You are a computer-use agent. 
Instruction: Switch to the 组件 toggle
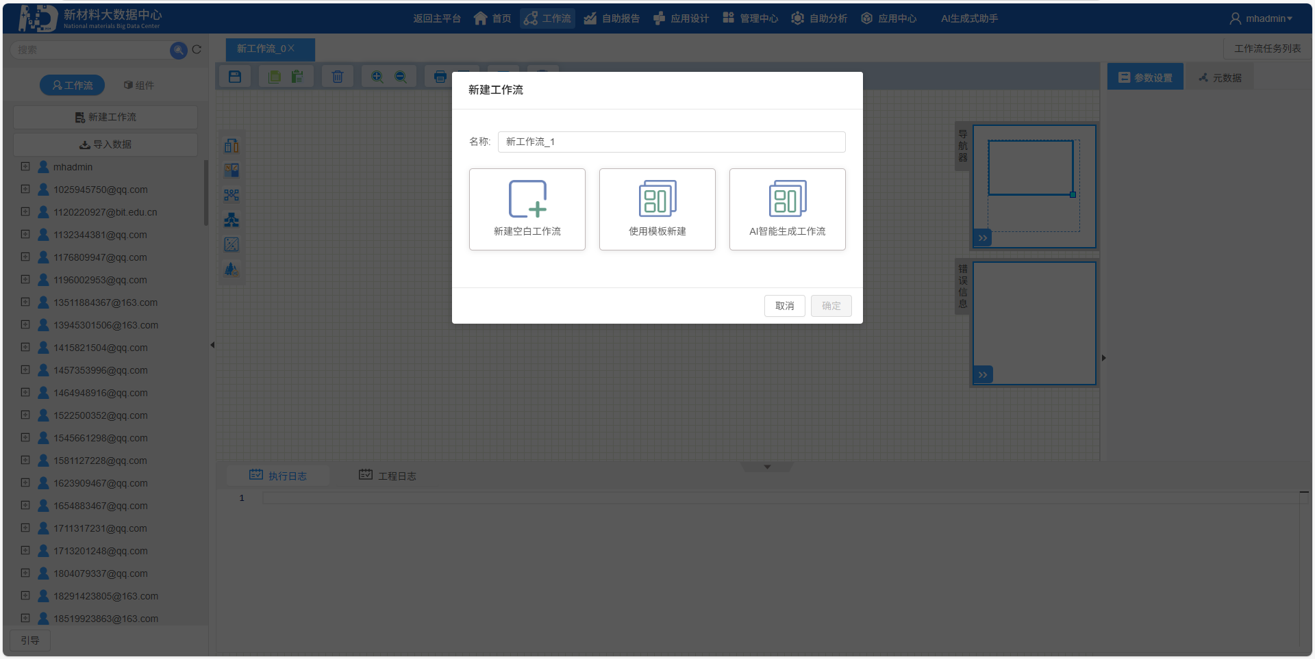(x=139, y=85)
